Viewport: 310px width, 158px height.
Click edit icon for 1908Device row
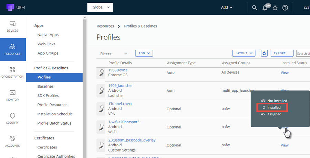101,73
